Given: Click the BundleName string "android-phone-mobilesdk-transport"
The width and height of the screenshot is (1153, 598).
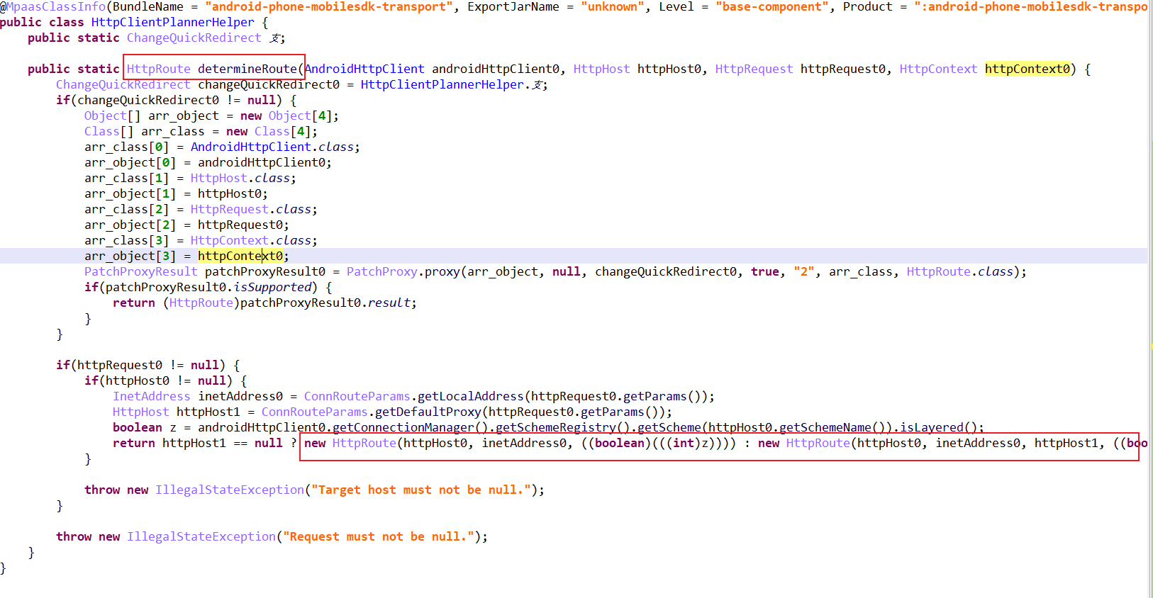Looking at the screenshot, I should coord(328,6).
